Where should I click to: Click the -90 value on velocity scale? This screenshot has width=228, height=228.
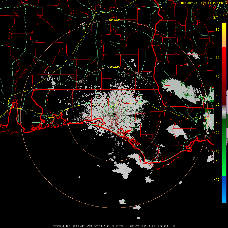[217, 198]
